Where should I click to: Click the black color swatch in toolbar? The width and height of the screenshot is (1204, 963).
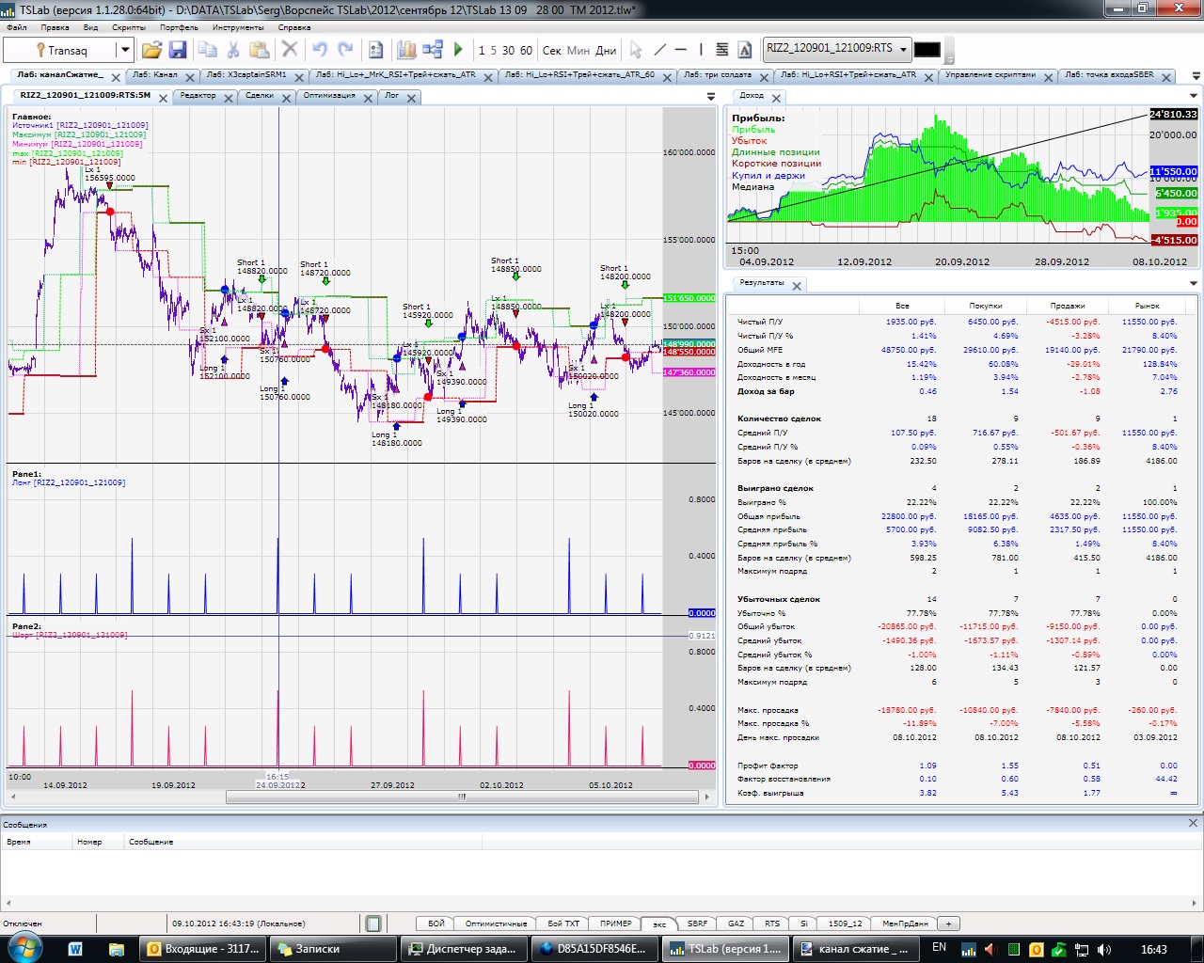pyautogui.click(x=927, y=50)
